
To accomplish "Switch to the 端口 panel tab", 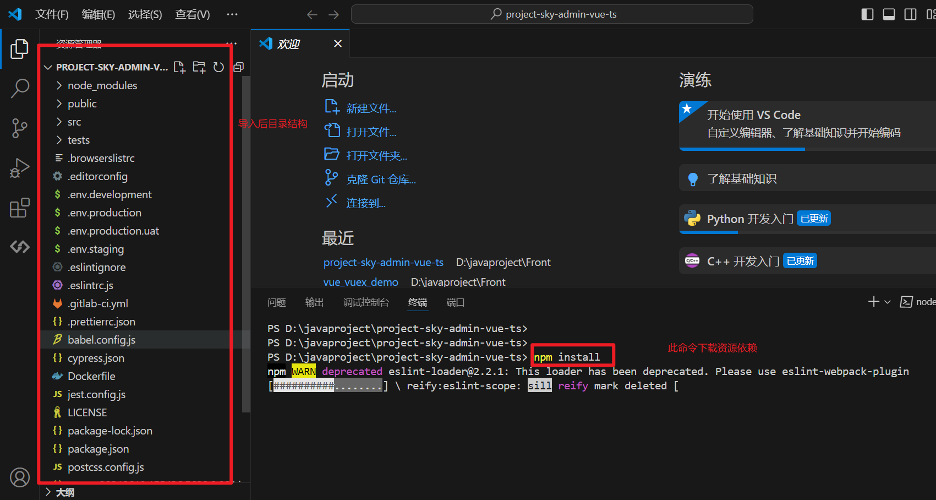I will click(x=456, y=302).
